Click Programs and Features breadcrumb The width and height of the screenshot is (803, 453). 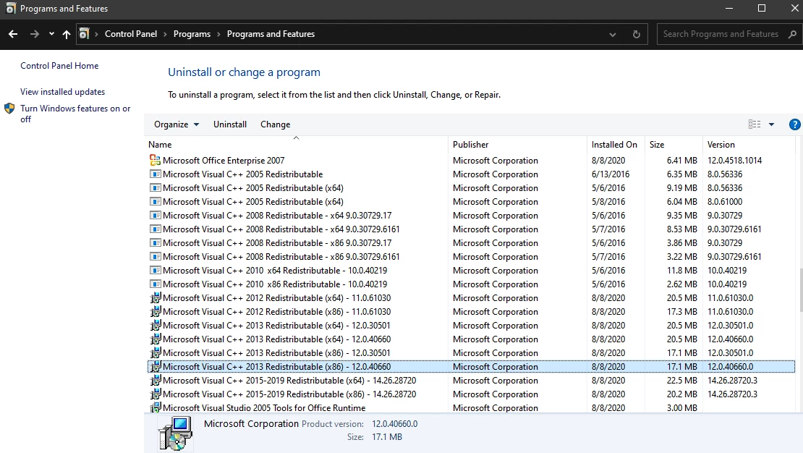coord(271,34)
